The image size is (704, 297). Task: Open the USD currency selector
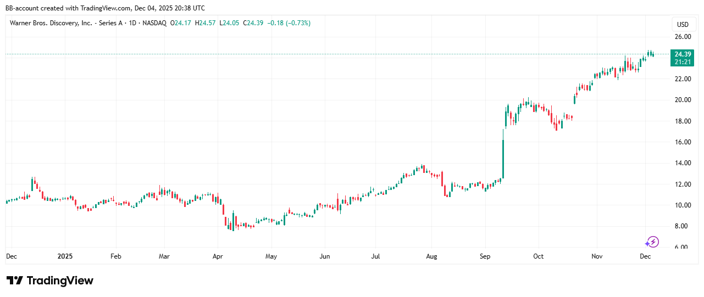pos(683,24)
